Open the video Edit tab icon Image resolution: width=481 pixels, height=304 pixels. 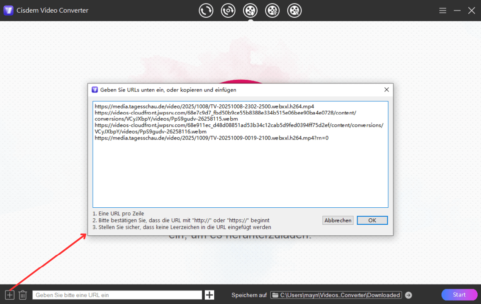tap(294, 11)
